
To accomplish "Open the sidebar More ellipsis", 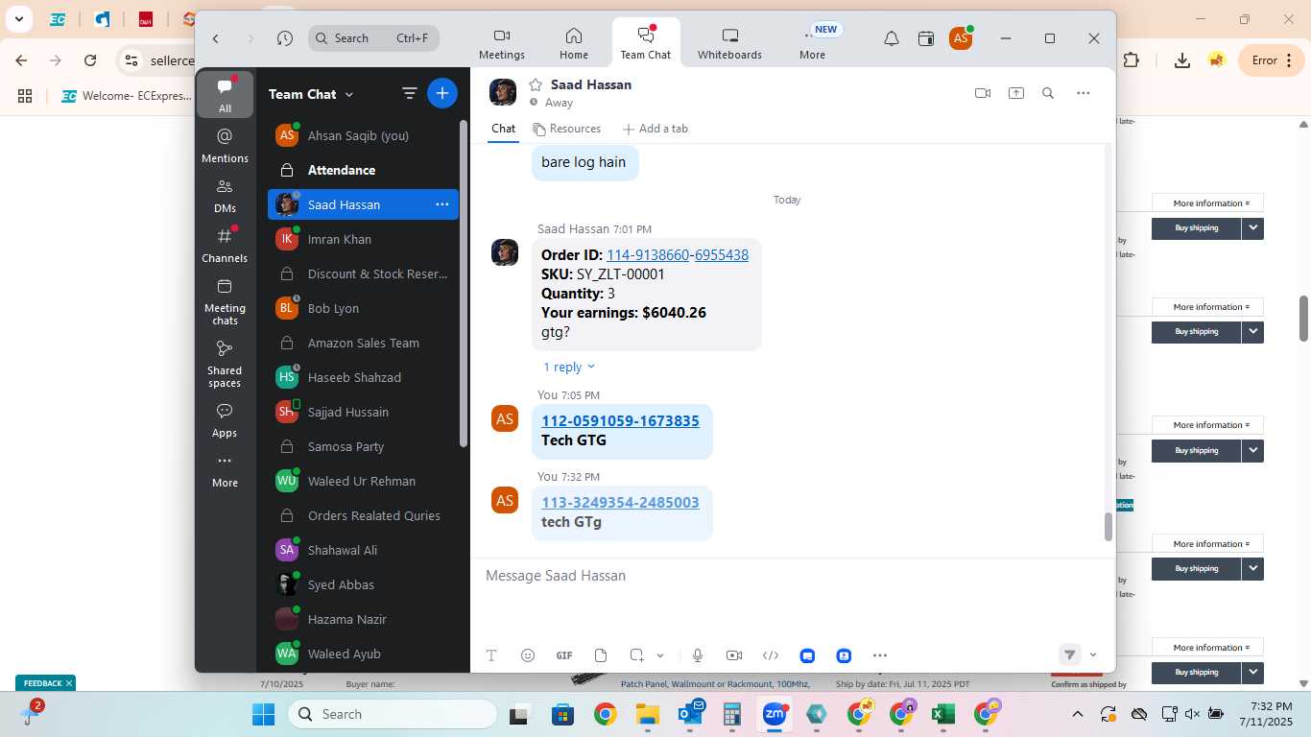I will (225, 470).
